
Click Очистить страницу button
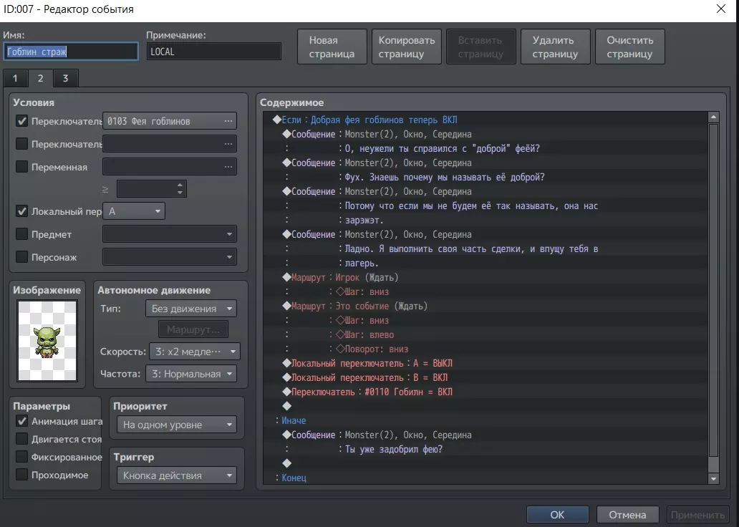coord(629,47)
